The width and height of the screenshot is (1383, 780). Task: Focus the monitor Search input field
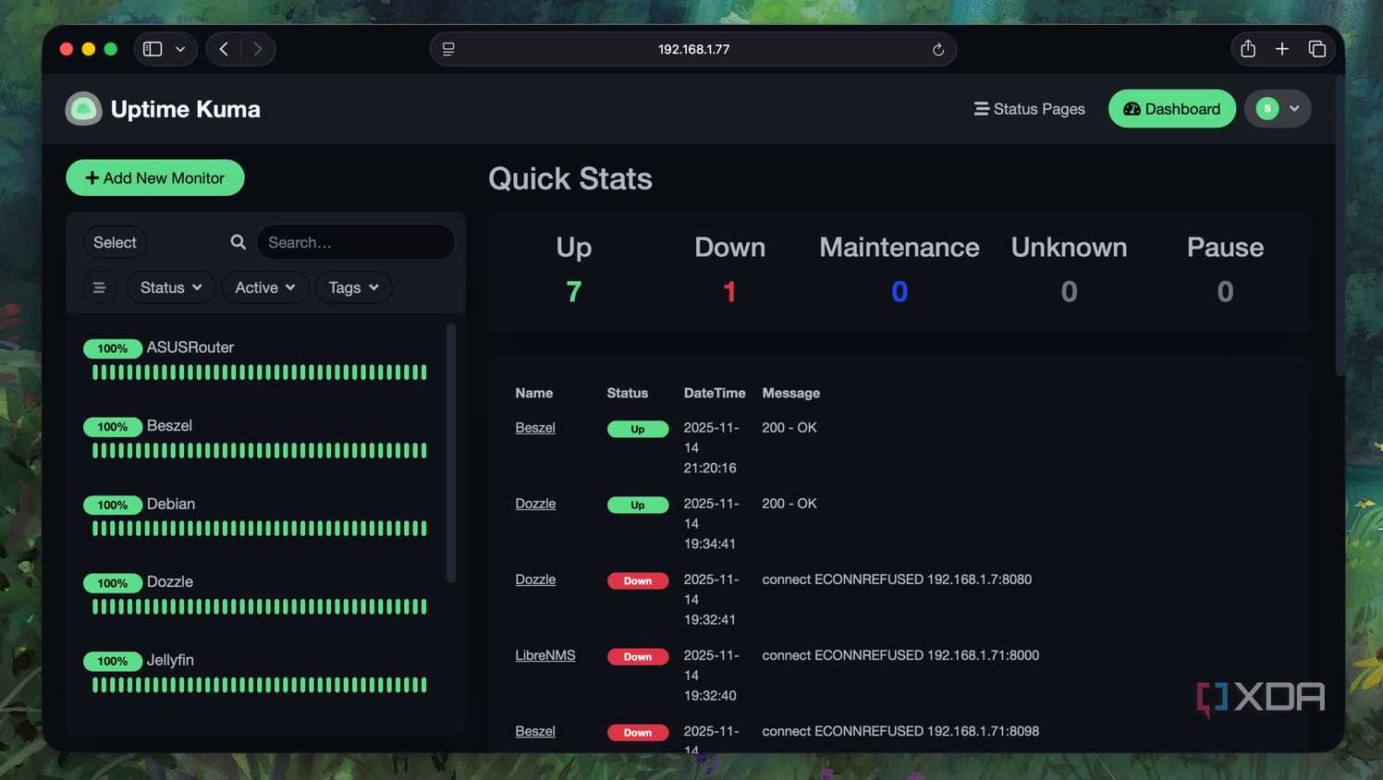(x=356, y=242)
